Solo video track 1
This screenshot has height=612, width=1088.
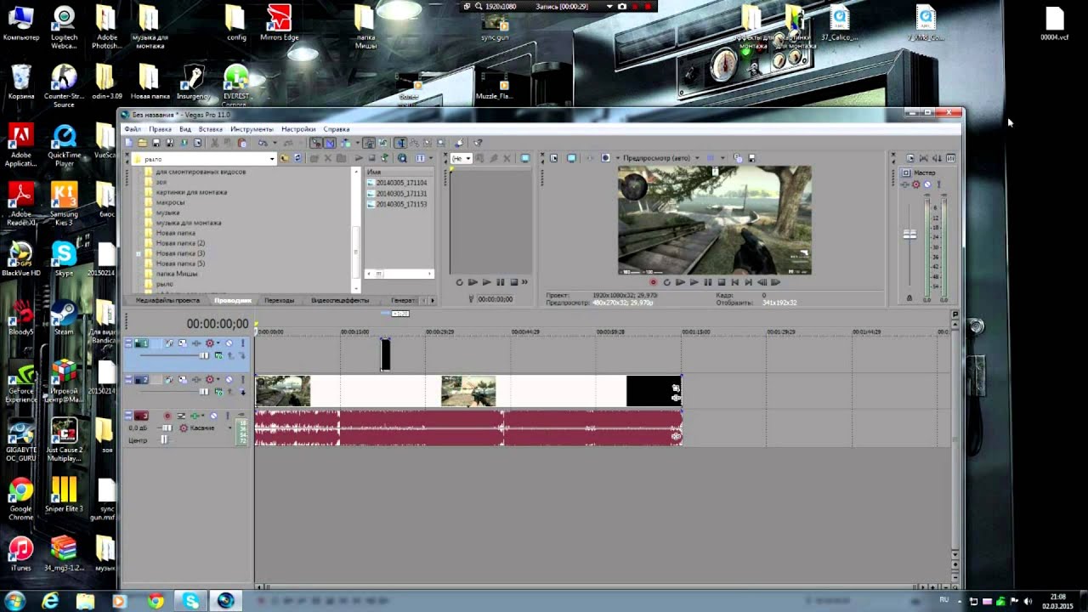(x=242, y=343)
